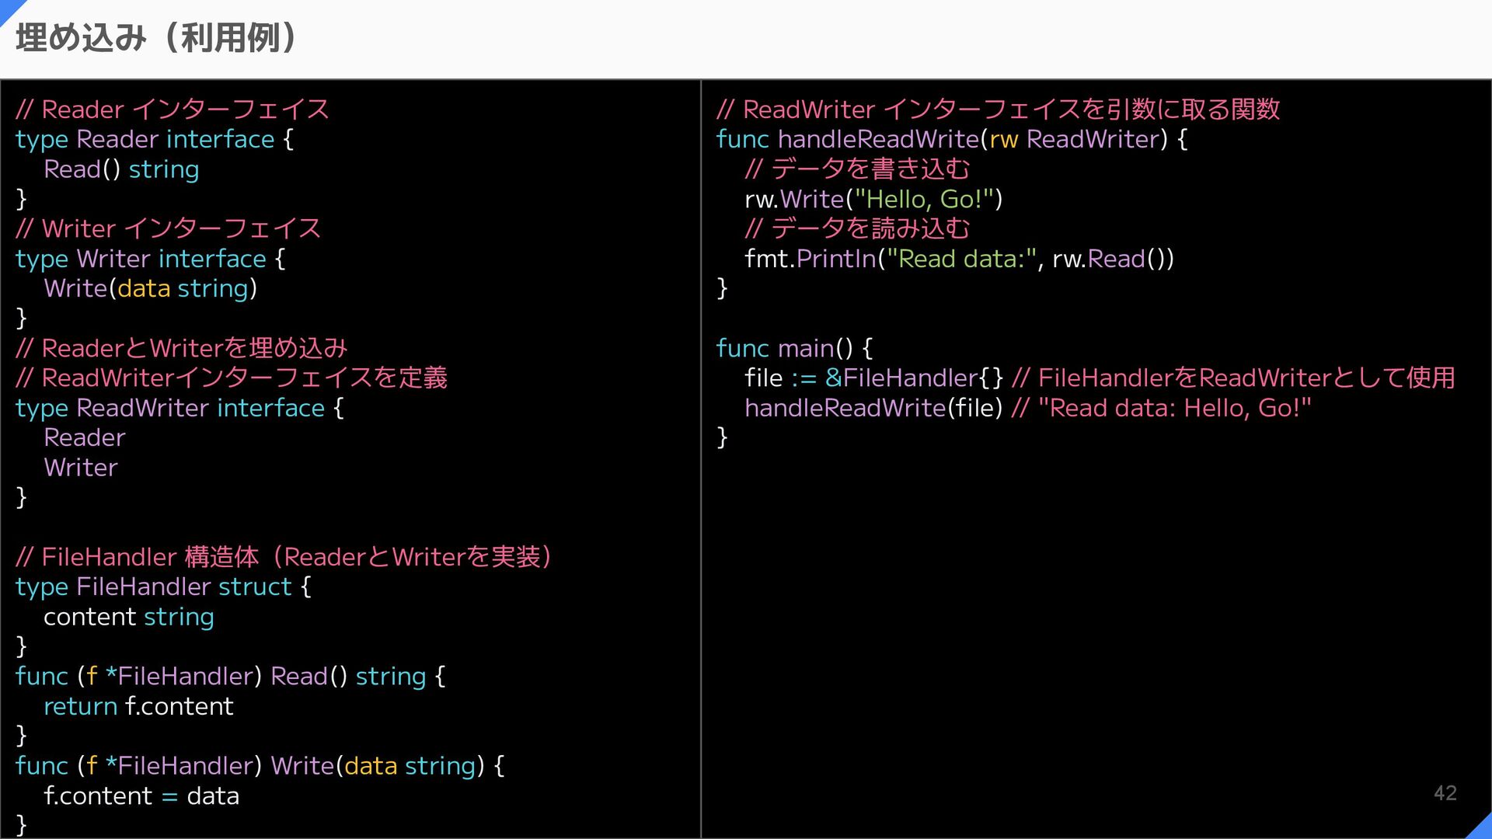Click the comment "// データを読み込む"
1492x839 pixels.
click(857, 229)
